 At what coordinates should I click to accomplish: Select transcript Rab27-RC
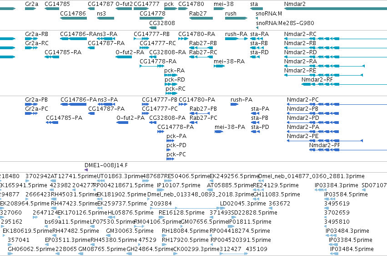[201, 57]
